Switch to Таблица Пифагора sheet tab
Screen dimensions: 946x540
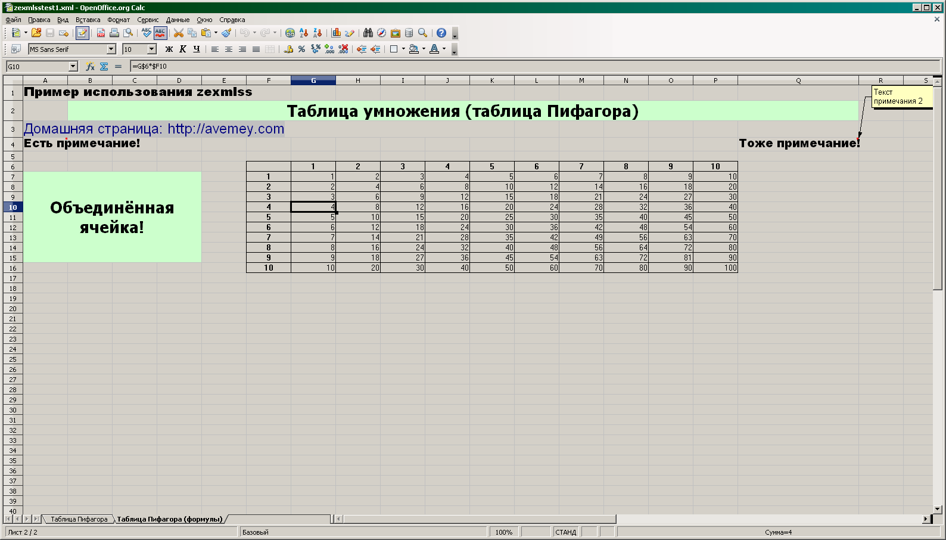79,519
